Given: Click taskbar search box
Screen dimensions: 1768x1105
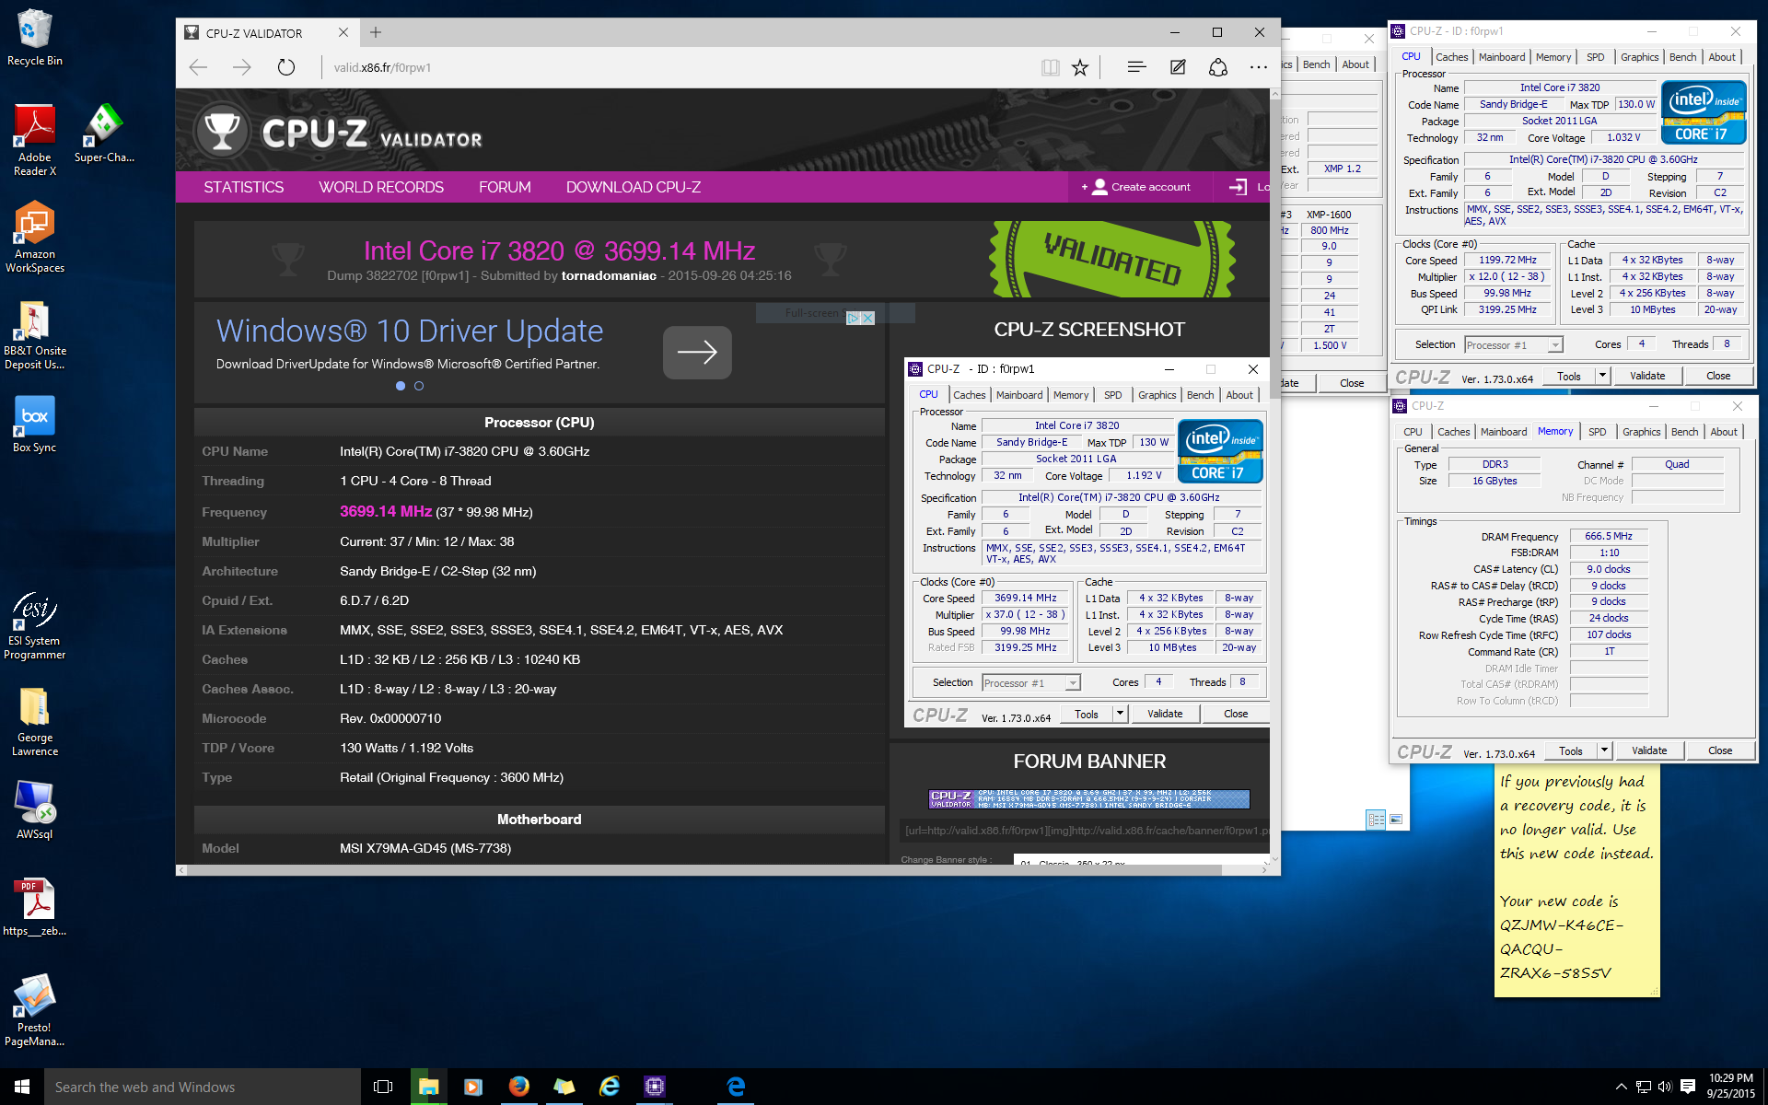Looking at the screenshot, I should (203, 1087).
